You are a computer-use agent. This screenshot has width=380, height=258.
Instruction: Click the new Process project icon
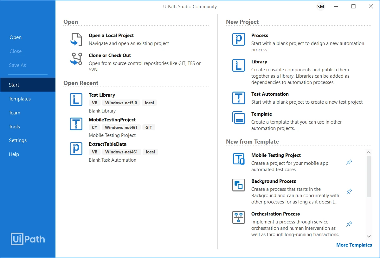click(x=238, y=39)
